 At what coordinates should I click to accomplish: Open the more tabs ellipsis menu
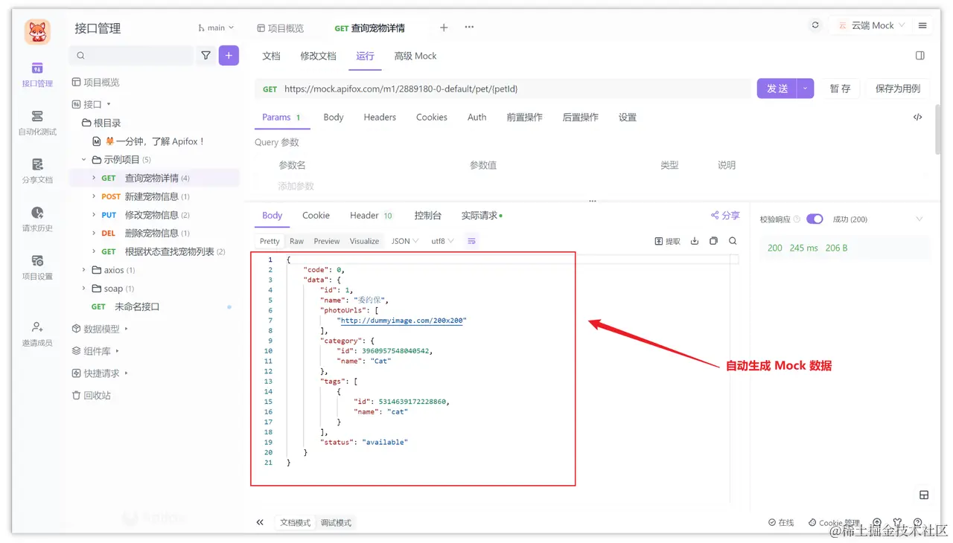click(x=469, y=28)
